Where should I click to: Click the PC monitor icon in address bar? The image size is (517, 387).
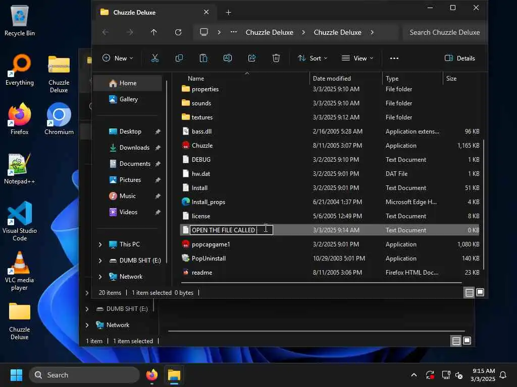204,32
